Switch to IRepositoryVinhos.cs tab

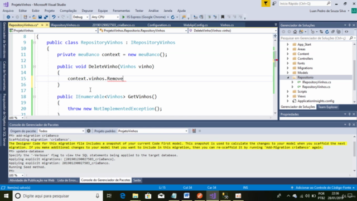[66, 25]
